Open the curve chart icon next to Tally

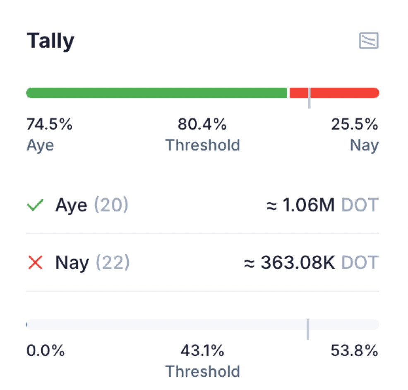(x=368, y=40)
